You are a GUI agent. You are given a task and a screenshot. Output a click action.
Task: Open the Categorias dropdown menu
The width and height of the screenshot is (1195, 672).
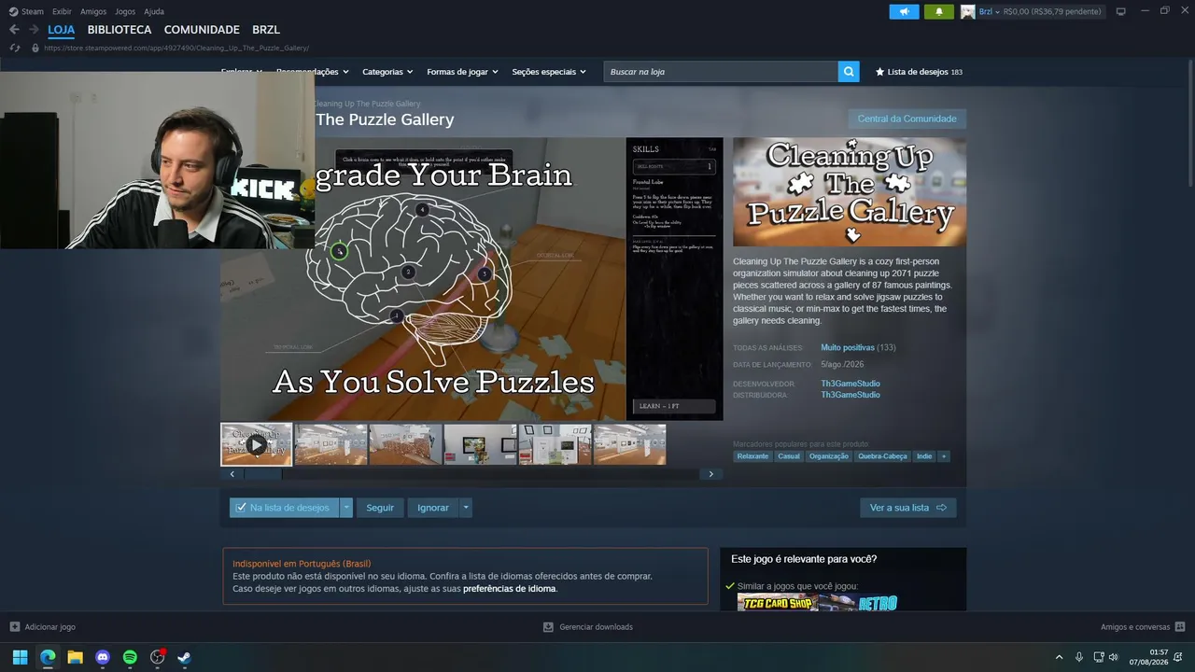pos(387,72)
